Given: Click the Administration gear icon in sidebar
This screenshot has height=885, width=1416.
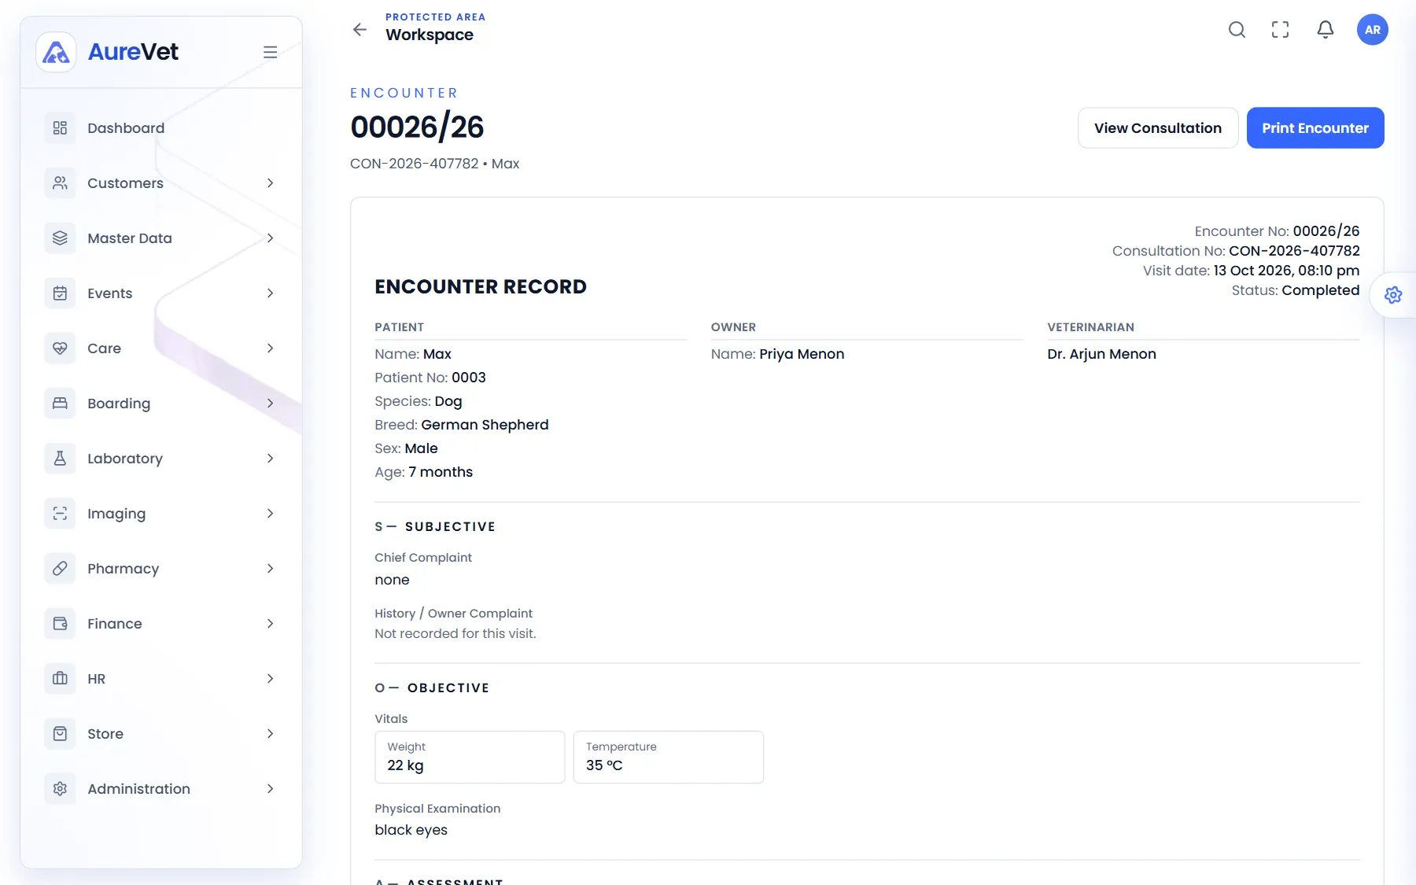Looking at the screenshot, I should pos(60,789).
